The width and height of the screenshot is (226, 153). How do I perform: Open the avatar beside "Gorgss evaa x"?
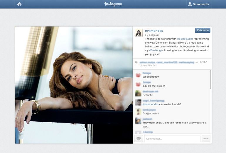coord(138,111)
